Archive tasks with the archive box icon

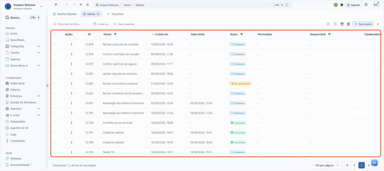[342, 24]
